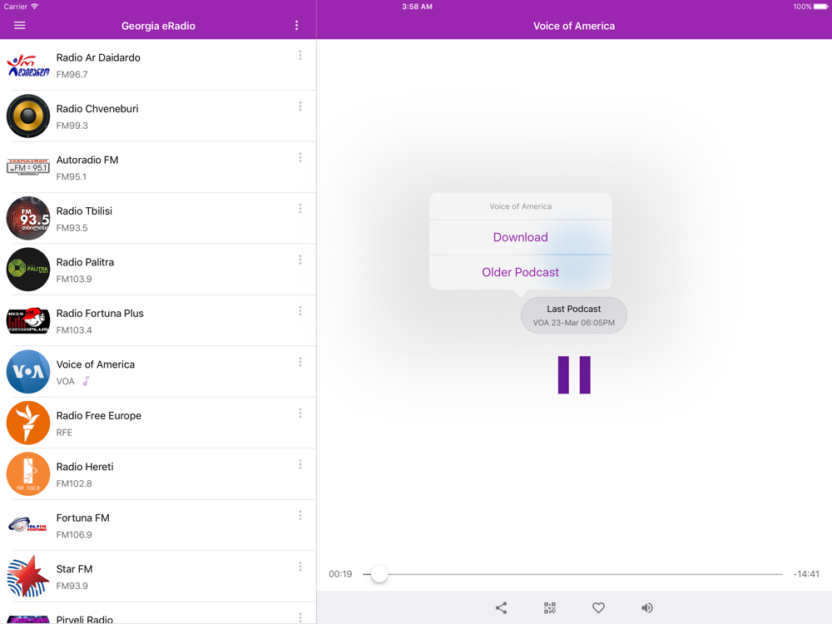
Task: Select the Fortuna FM station name
Action: pos(82,518)
